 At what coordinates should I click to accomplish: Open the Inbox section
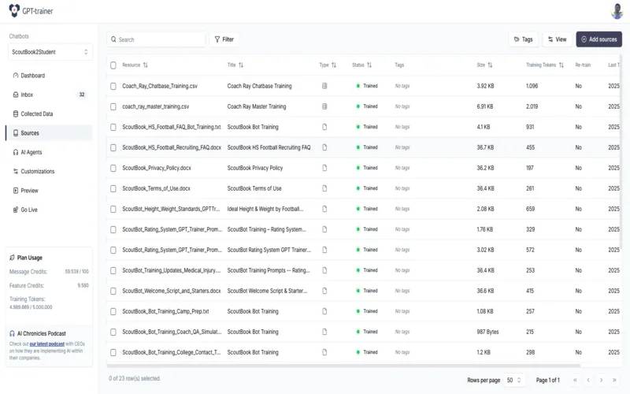pyautogui.click(x=49, y=95)
